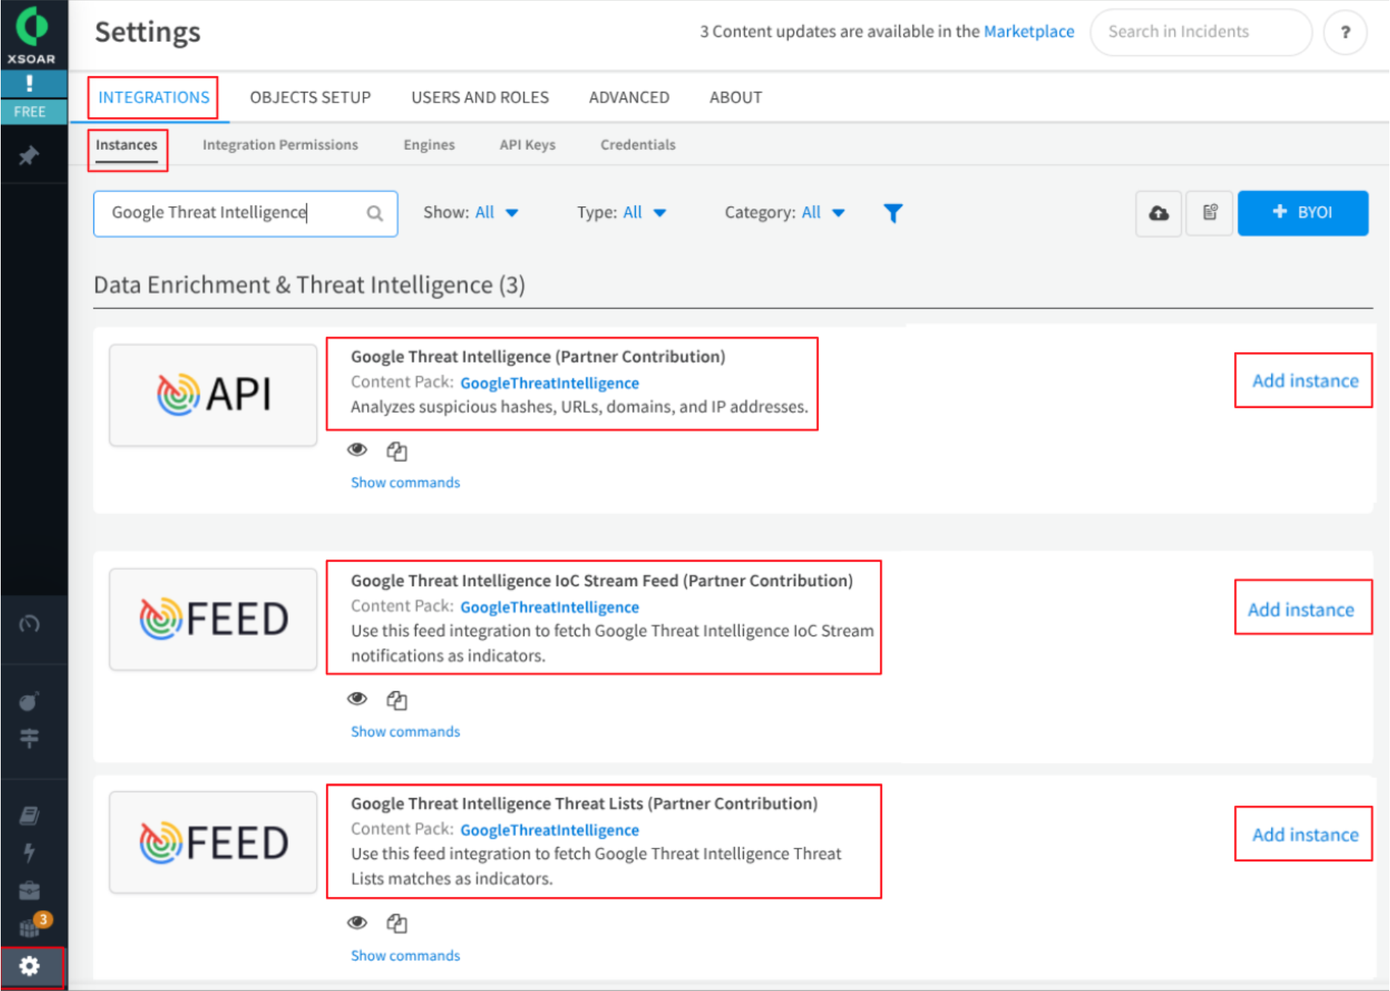The width and height of the screenshot is (1390, 991).
Task: Follow the Marketplace link in header
Action: 1029,31
